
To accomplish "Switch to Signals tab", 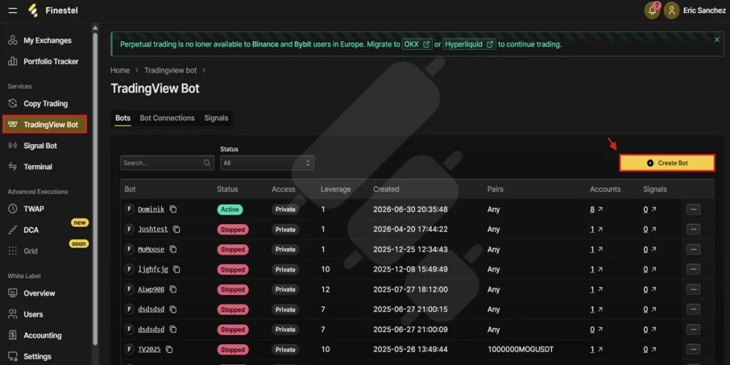I will 216,118.
